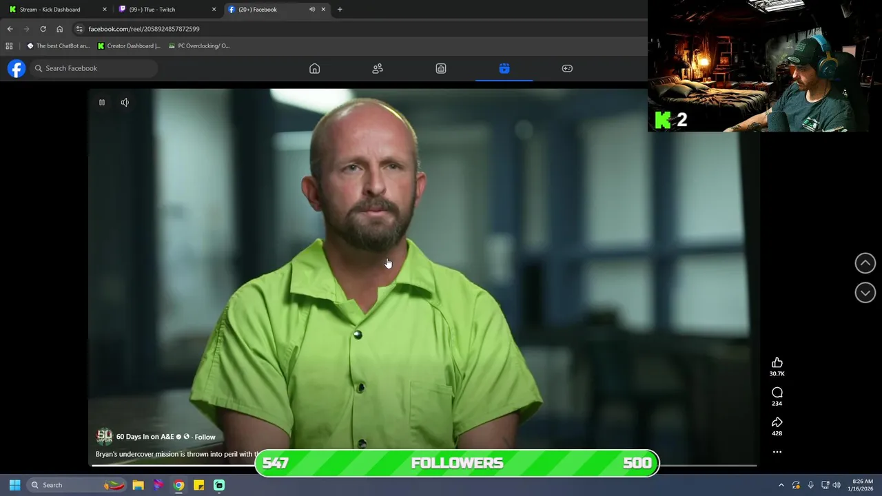The height and width of the screenshot is (496, 882).
Task: View site information for the facebook.com URL
Action: tap(79, 29)
